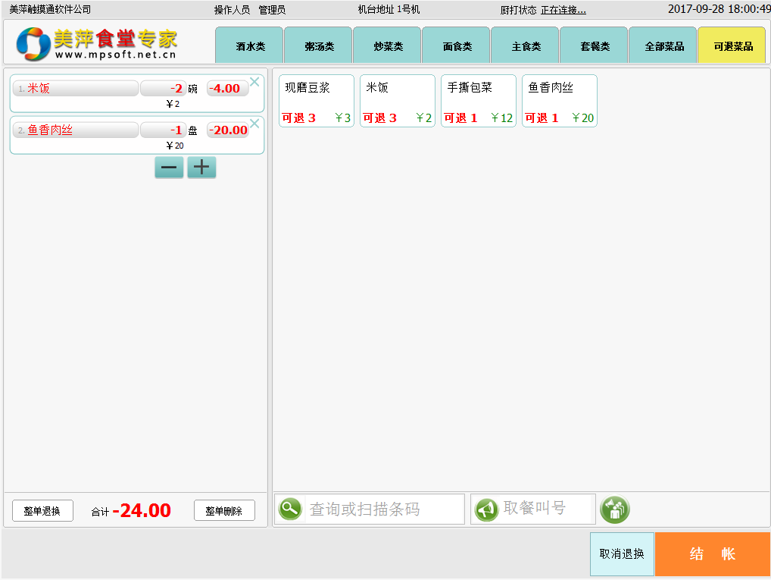Remove the 米饭 line with X

tap(254, 82)
